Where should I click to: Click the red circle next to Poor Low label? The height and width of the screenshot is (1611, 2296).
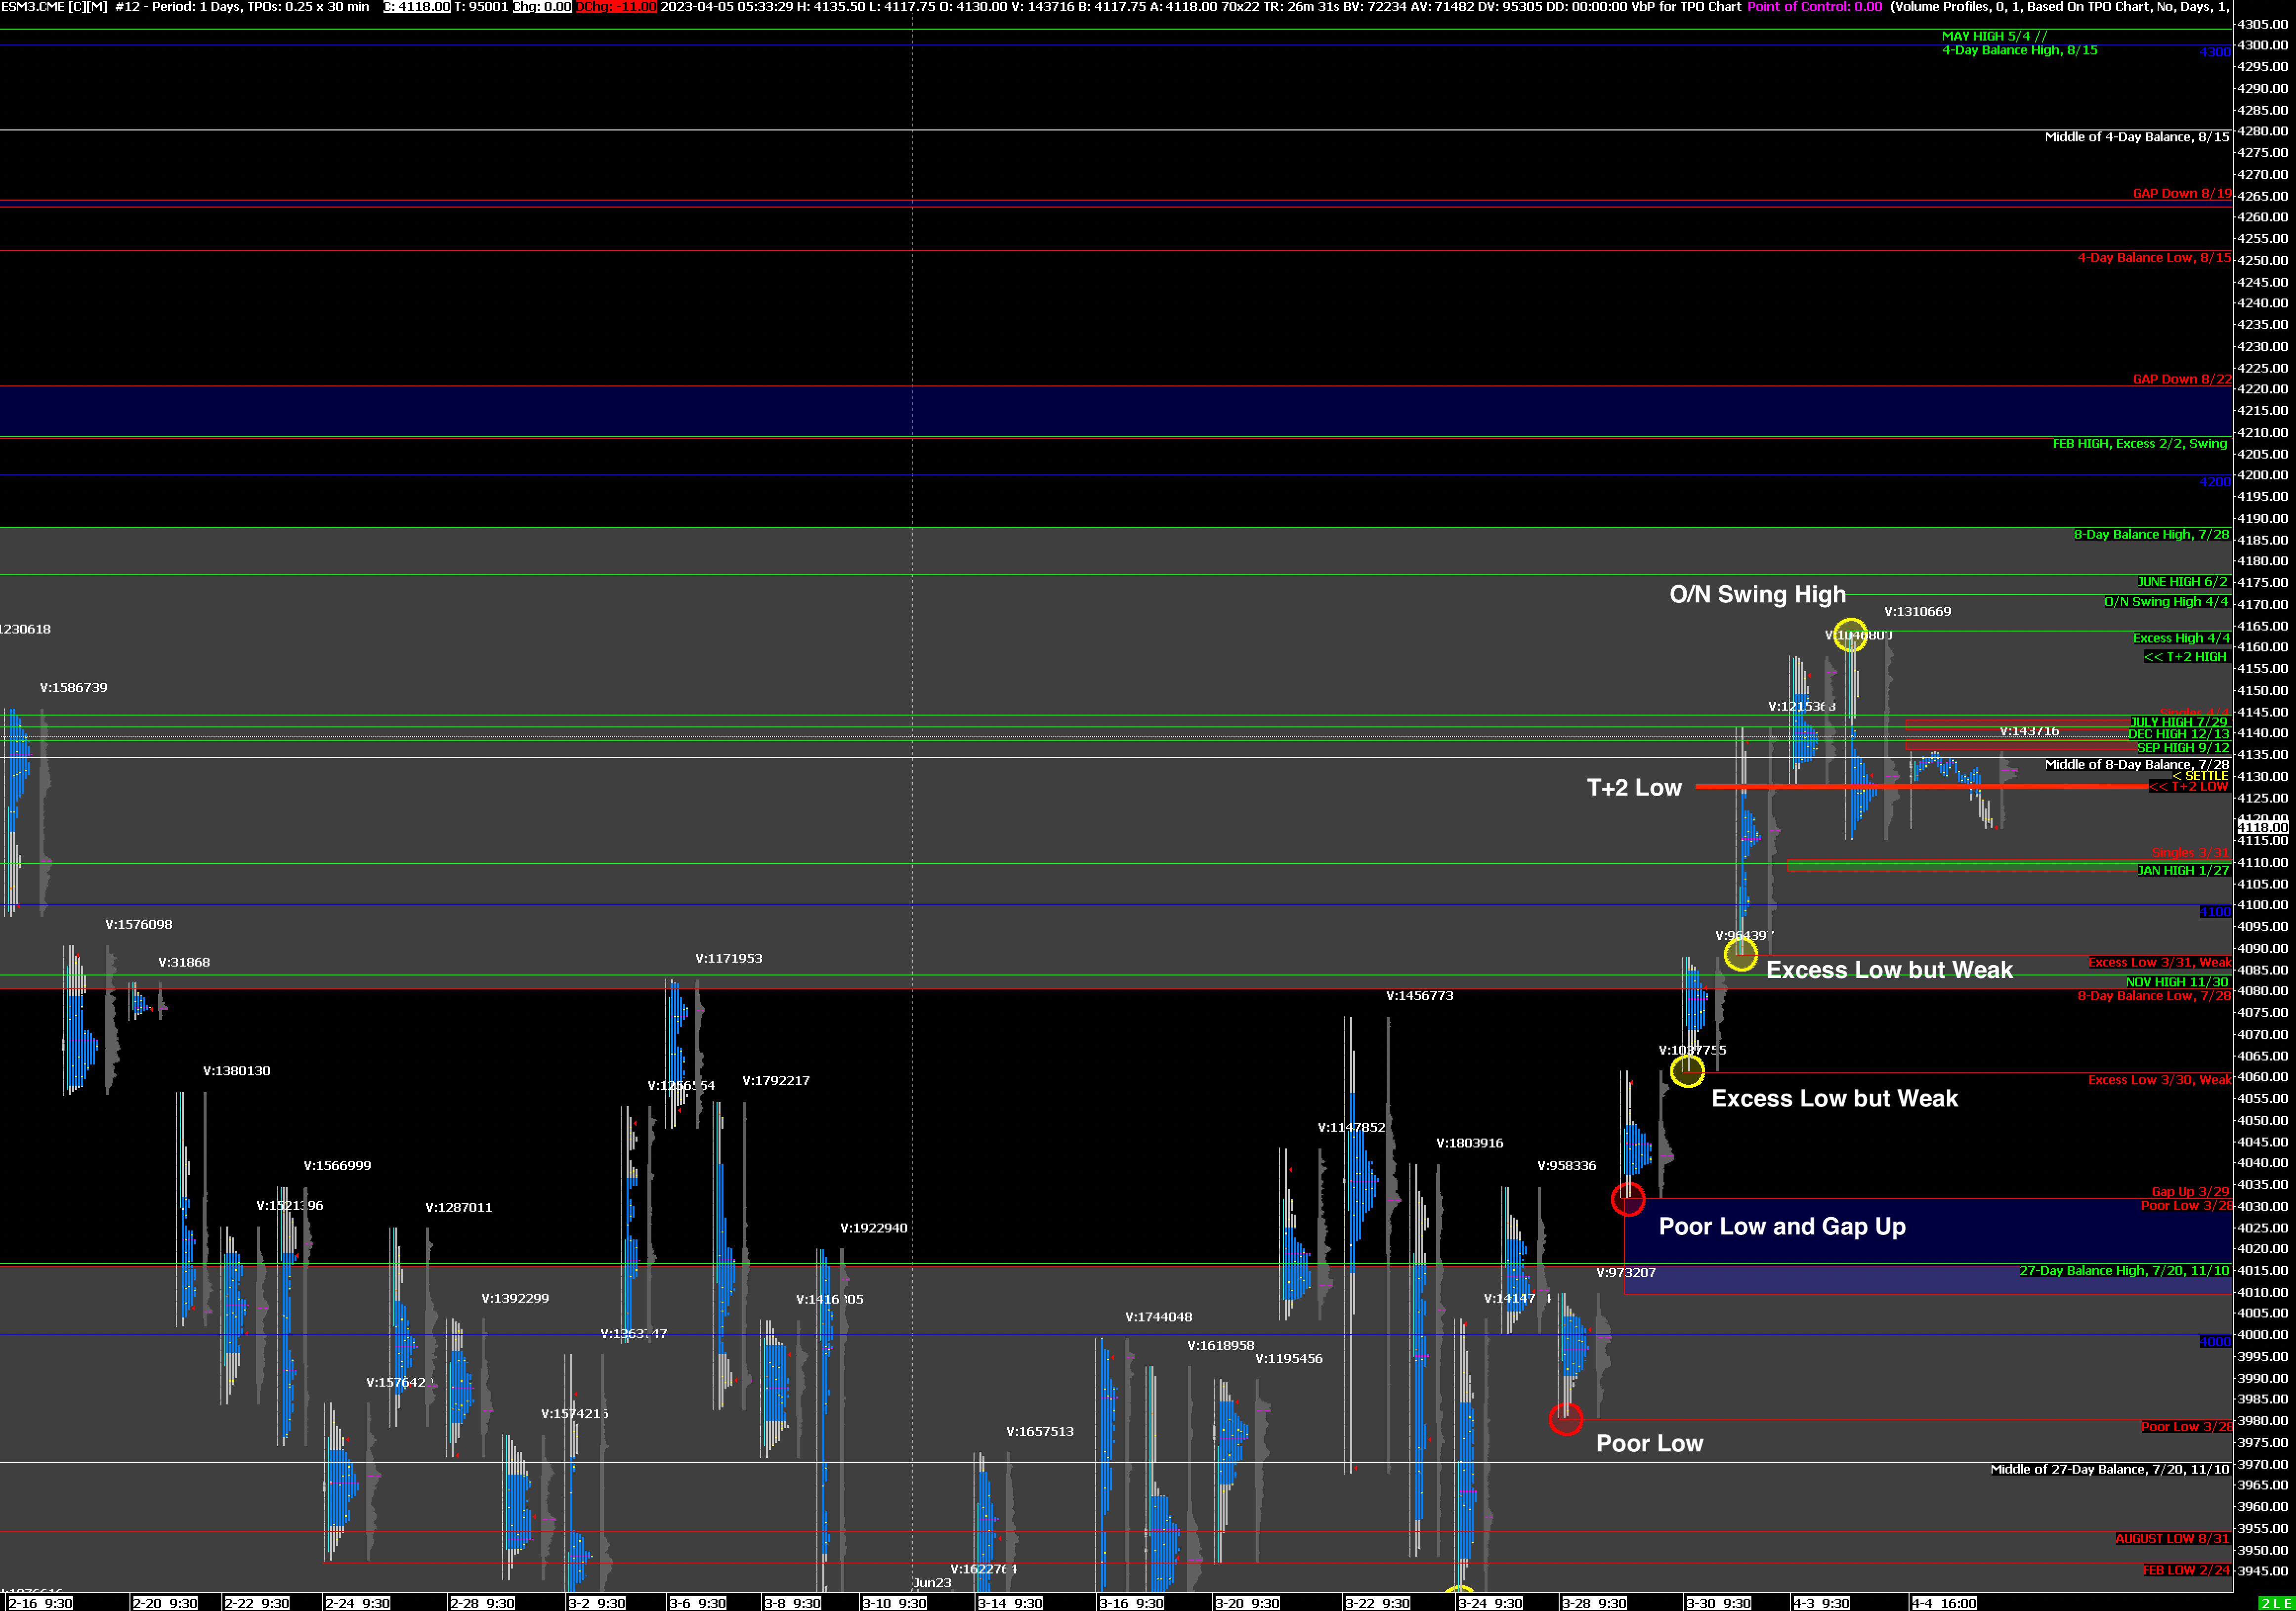1565,1418
